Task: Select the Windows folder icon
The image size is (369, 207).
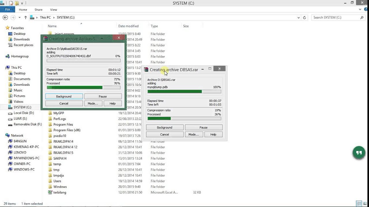Action: click(x=50, y=187)
